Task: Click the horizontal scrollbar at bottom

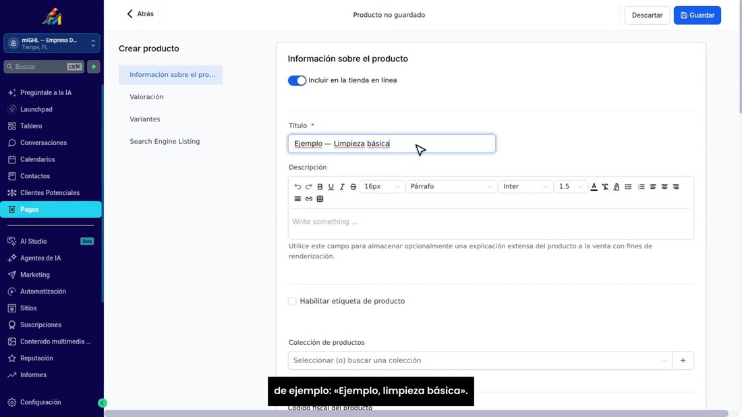Action: [416, 414]
